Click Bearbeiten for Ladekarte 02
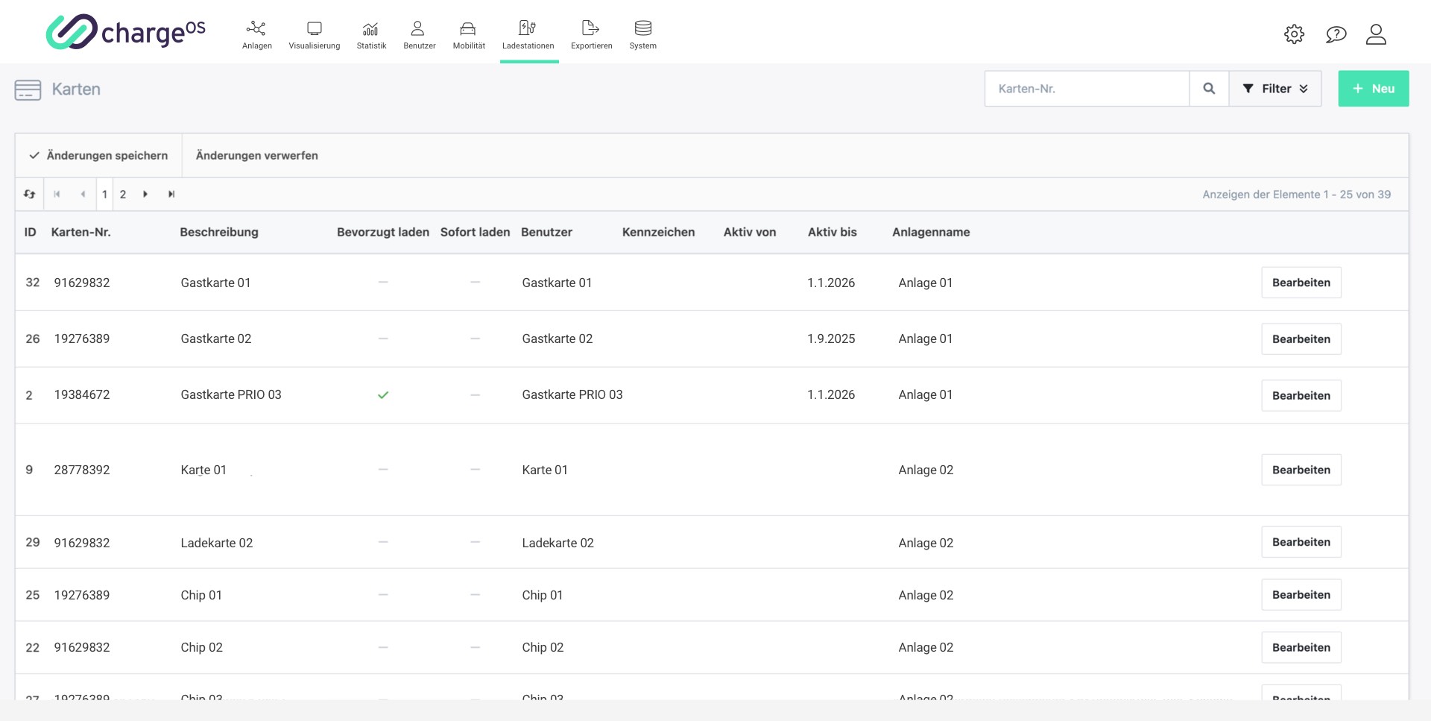This screenshot has height=721, width=1431. pyautogui.click(x=1301, y=542)
